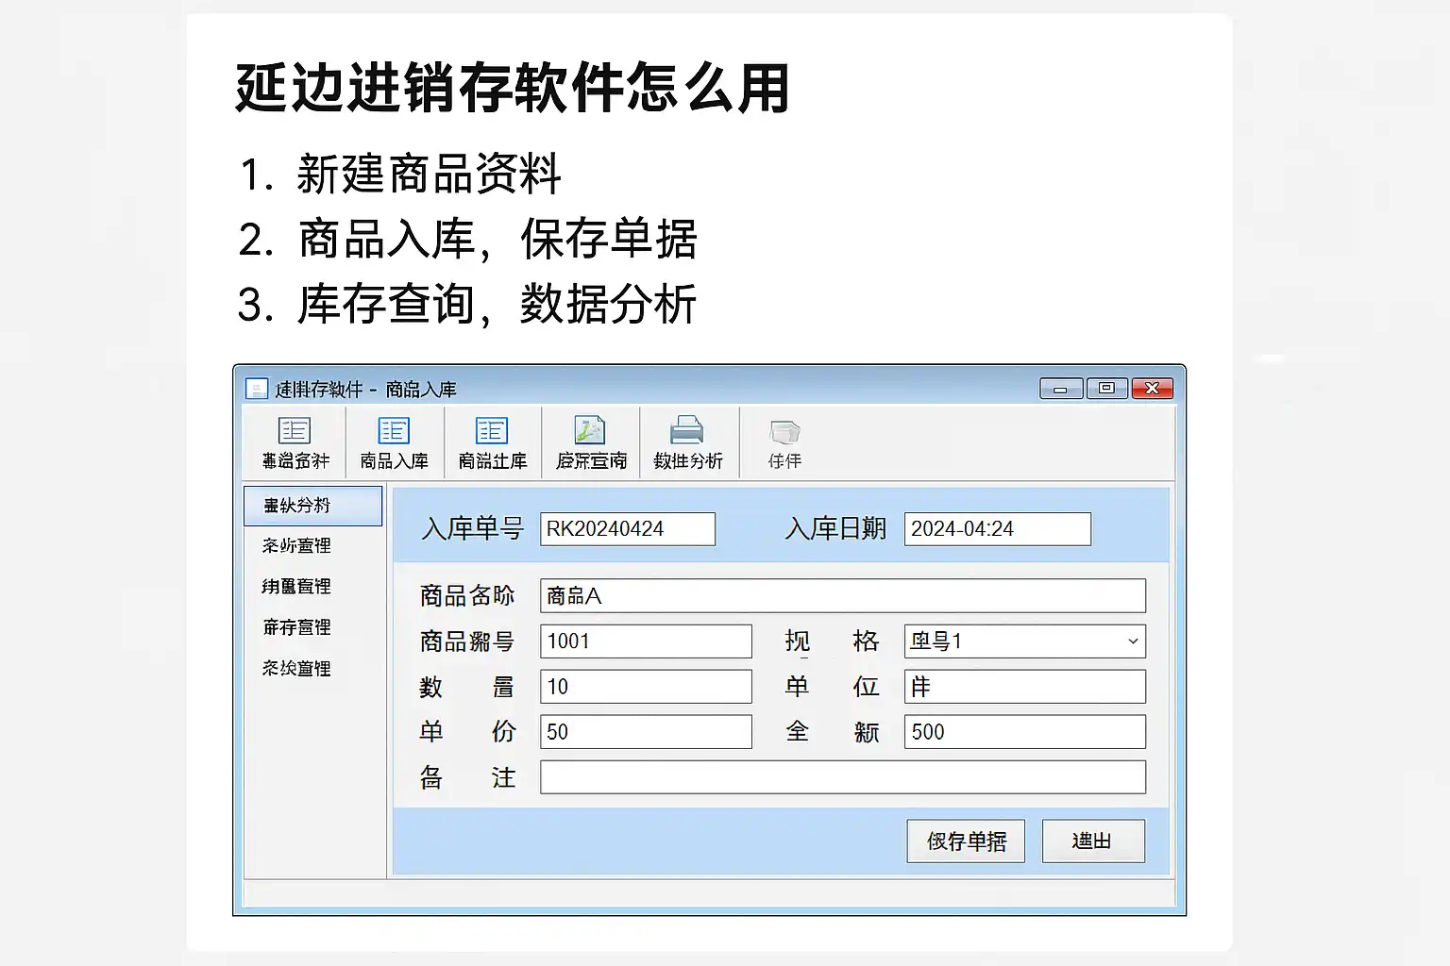Click the app icon in the title bar

pos(256,389)
